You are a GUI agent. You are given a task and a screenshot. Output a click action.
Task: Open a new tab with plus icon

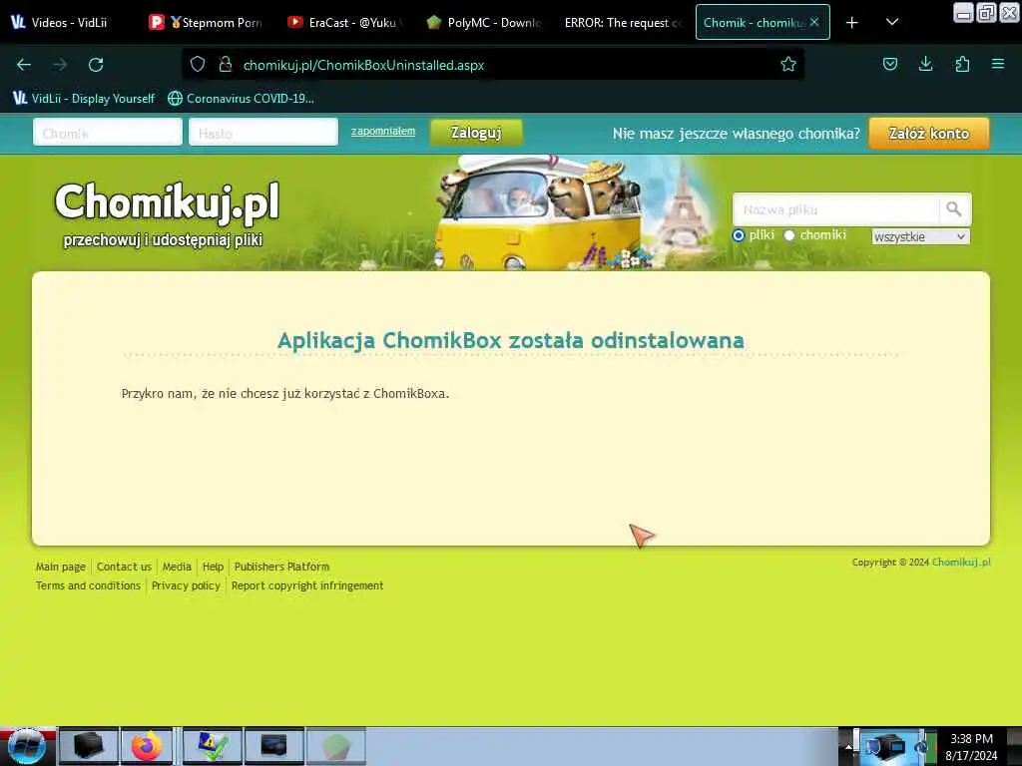852,23
